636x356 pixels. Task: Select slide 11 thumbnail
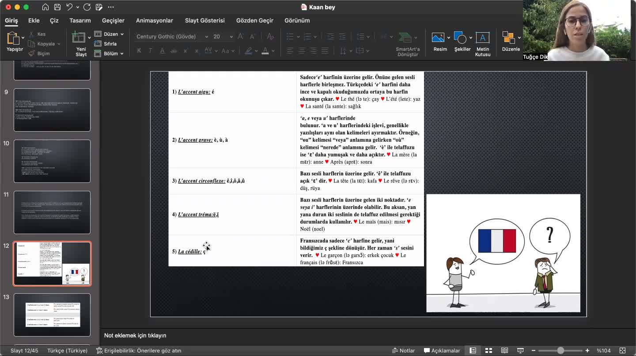pos(52,212)
